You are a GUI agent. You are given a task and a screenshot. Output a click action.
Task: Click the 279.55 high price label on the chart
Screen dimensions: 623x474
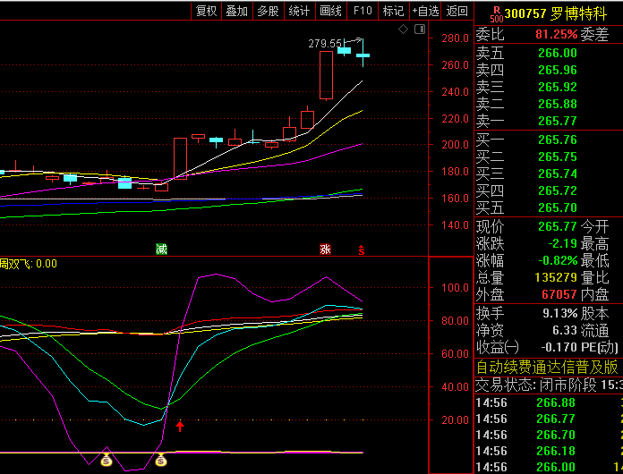point(325,43)
